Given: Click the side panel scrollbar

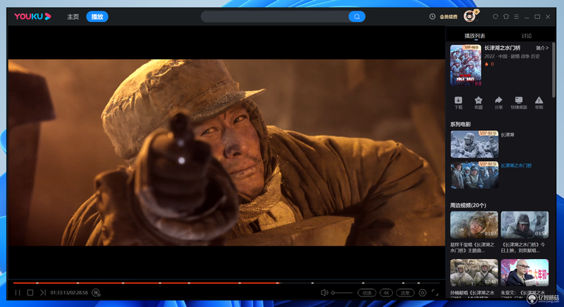Looking at the screenshot, I should [553, 70].
